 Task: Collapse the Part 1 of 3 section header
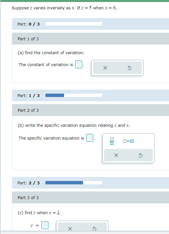pos(90,39)
